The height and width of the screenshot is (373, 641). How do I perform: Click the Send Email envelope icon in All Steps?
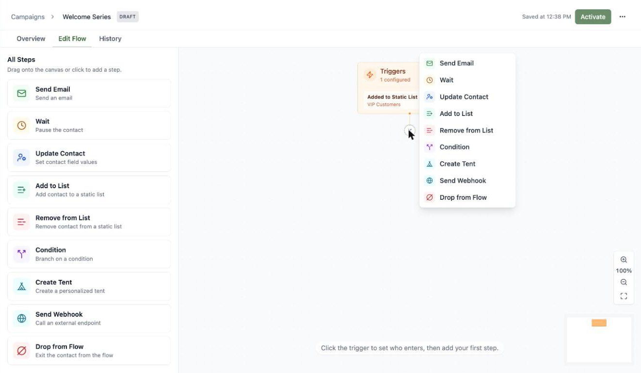click(x=21, y=93)
